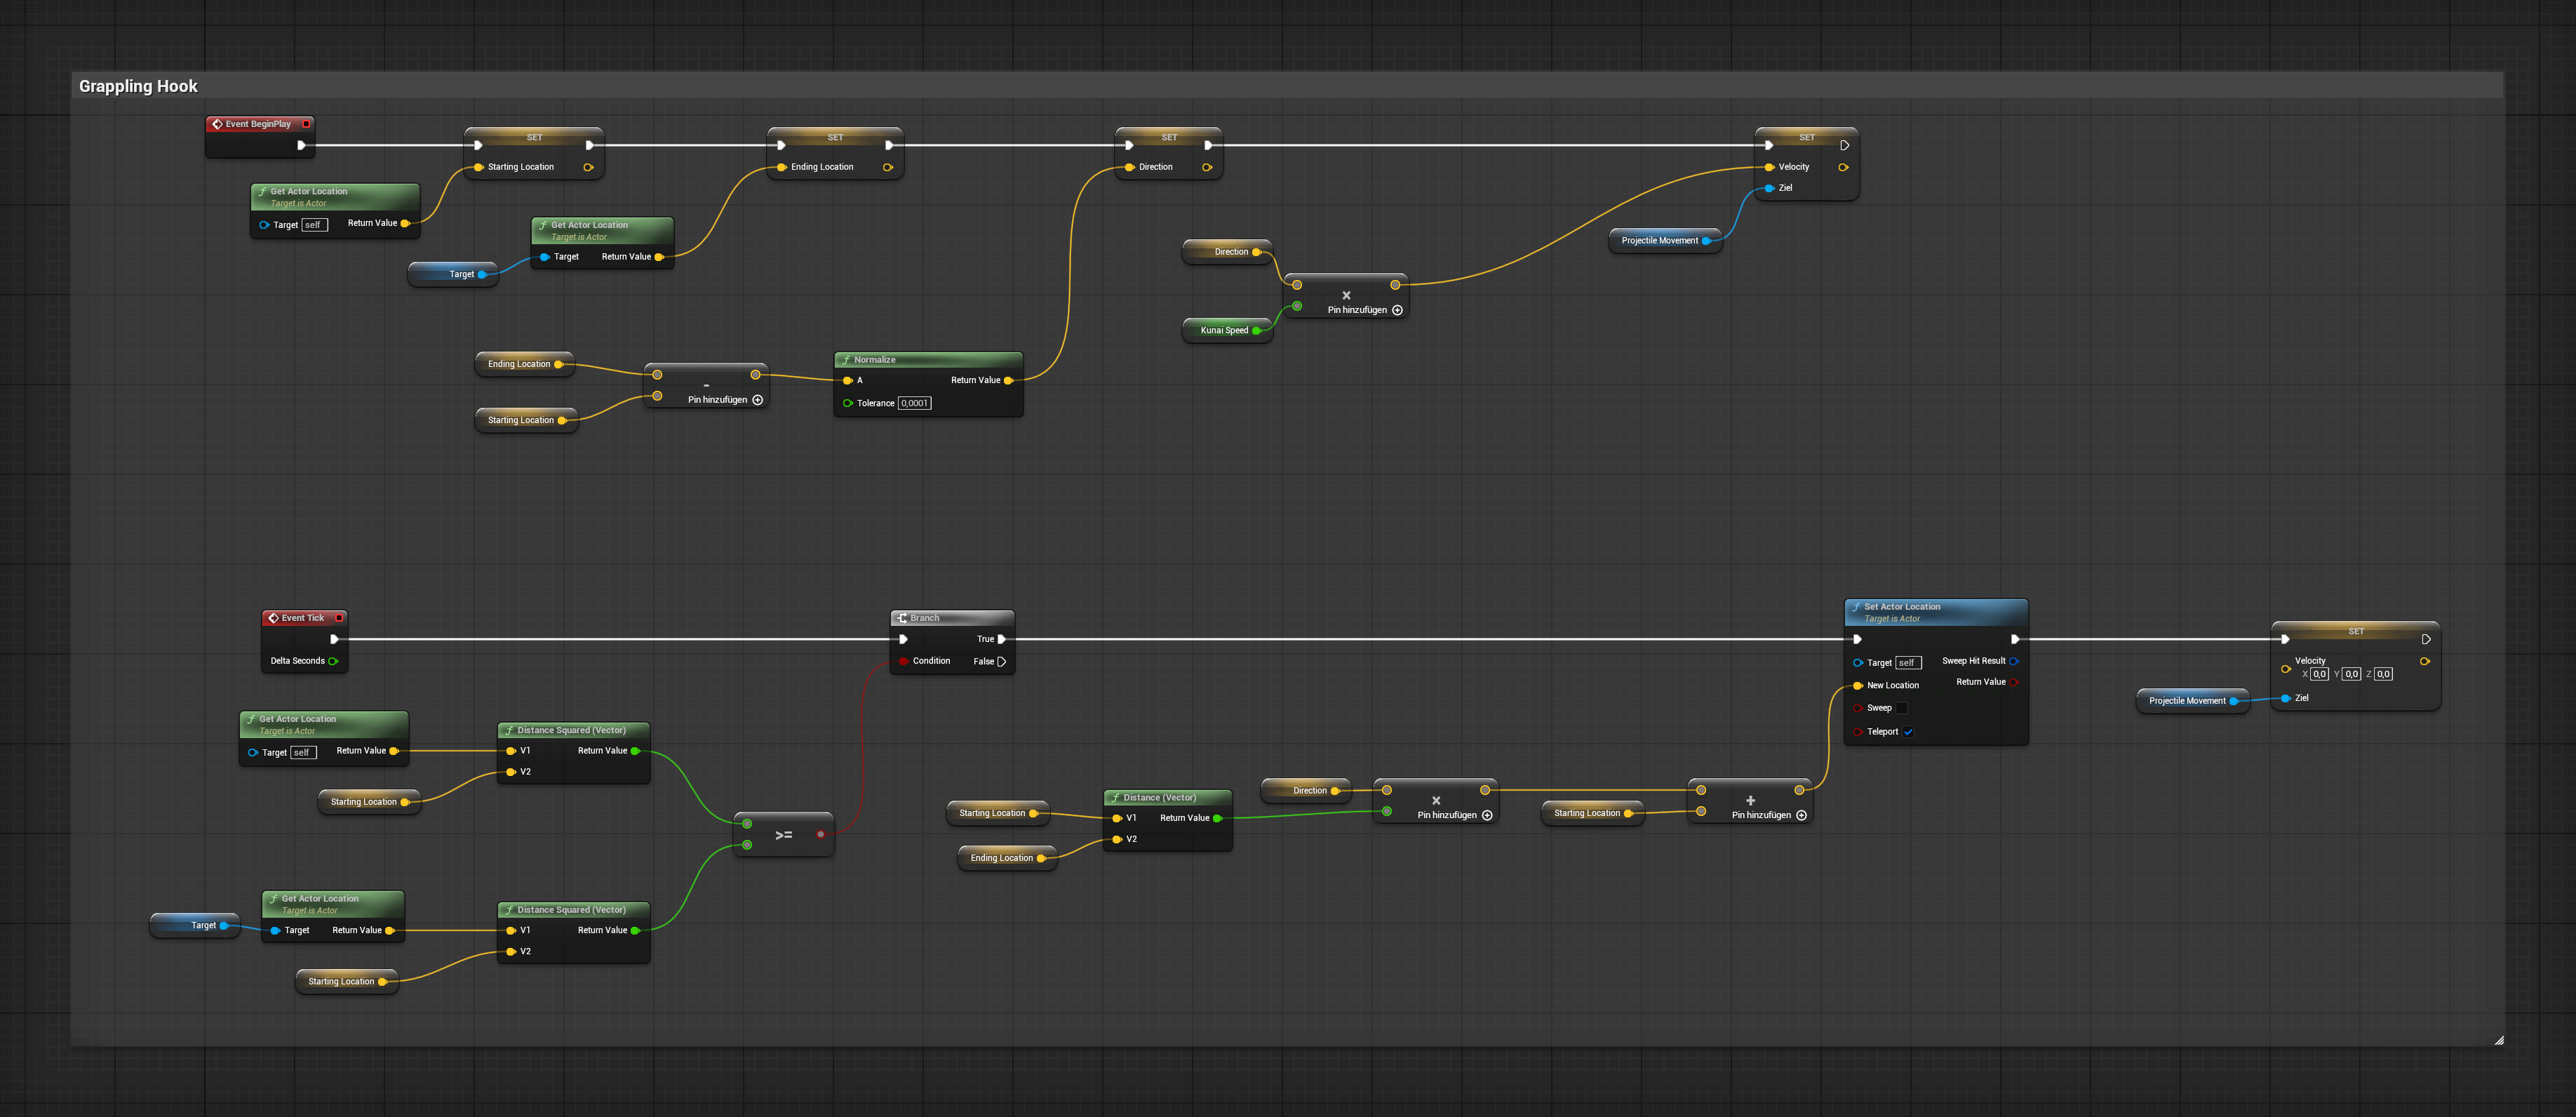Click the Velocity Z value field

tap(2384, 674)
